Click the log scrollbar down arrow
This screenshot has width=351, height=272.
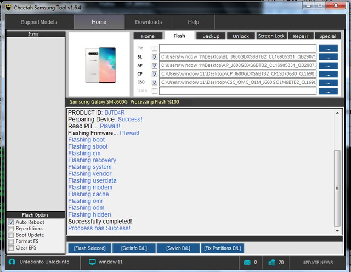pos(337,231)
